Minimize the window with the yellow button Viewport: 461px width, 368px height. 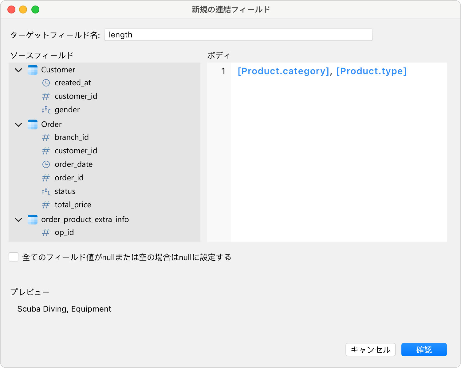click(23, 10)
